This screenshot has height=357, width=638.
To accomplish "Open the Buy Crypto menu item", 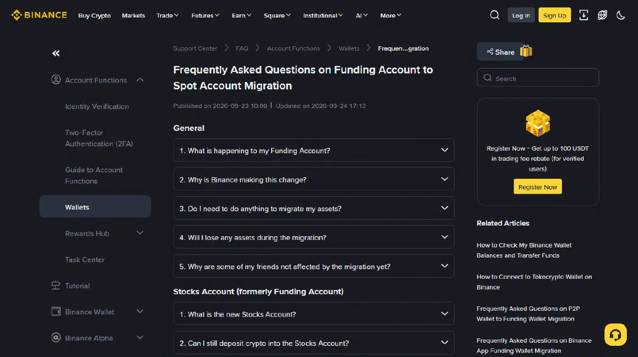I will pyautogui.click(x=95, y=15).
